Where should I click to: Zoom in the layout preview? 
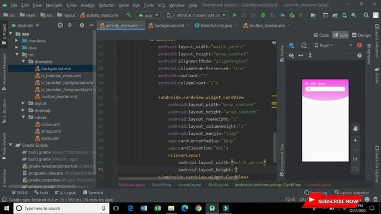pyautogui.click(x=355, y=140)
